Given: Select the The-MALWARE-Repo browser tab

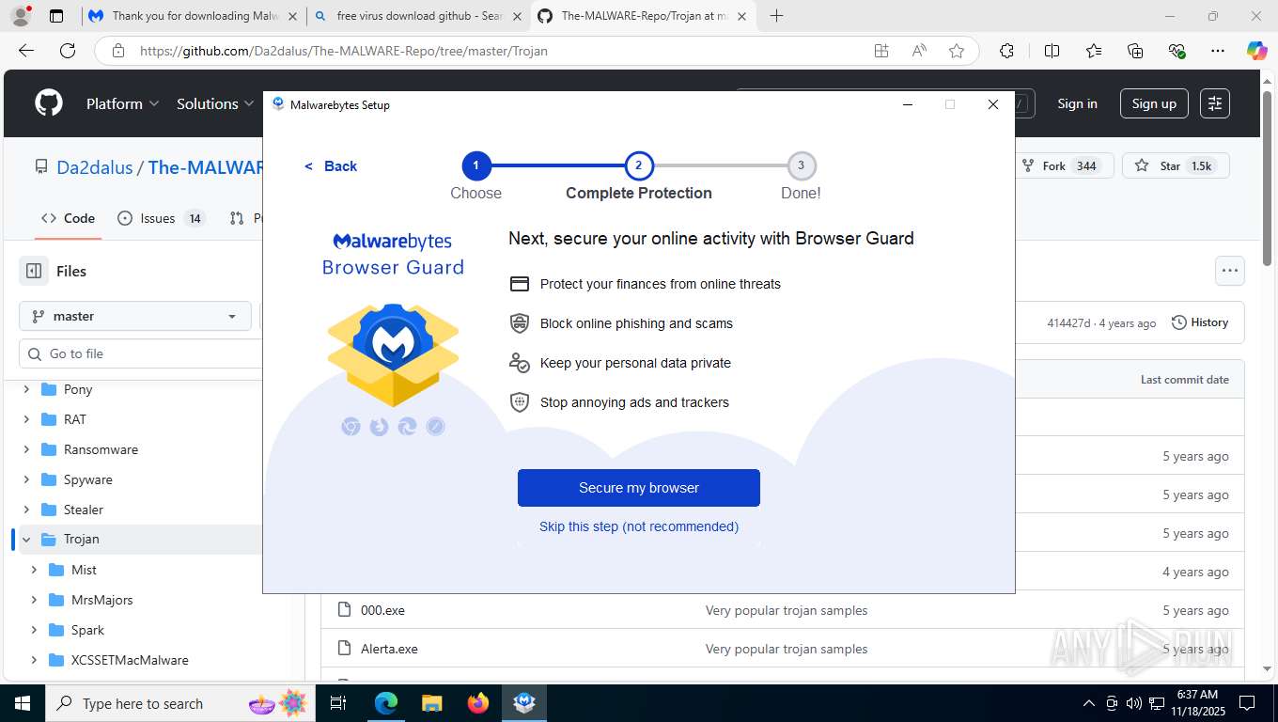Looking at the screenshot, I should pyautogui.click(x=643, y=16).
